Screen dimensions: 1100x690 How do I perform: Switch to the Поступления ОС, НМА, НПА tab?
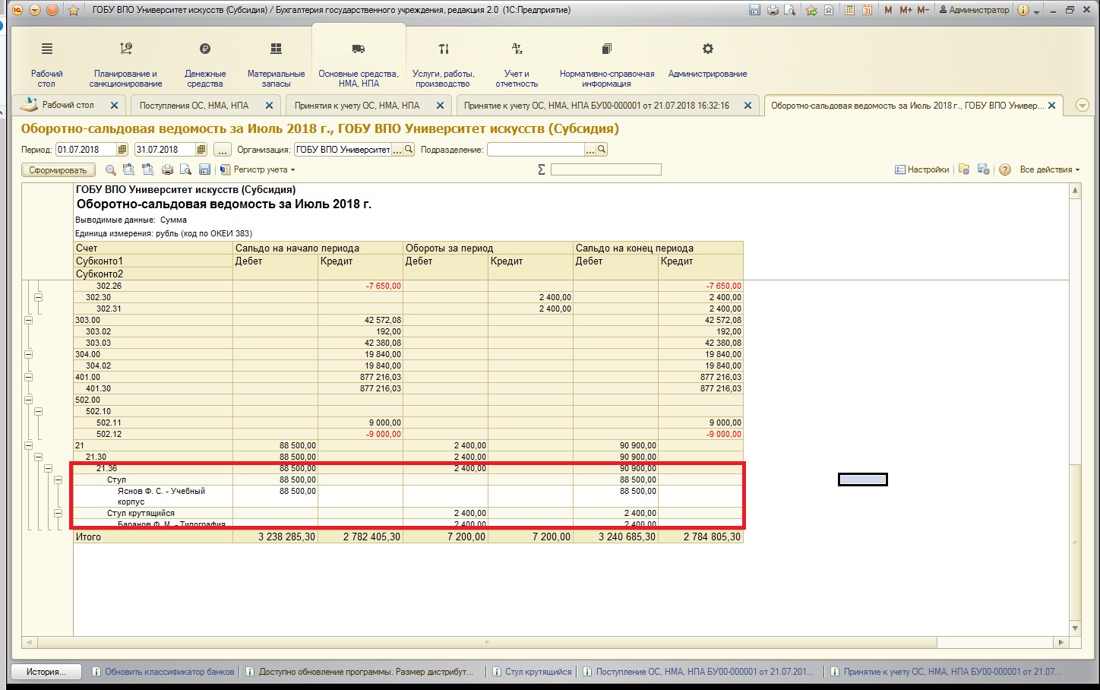(194, 106)
